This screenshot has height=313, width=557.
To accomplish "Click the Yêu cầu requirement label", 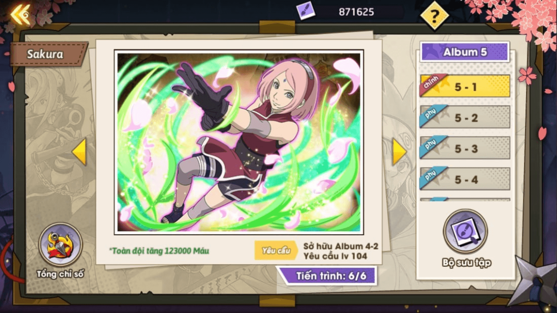I will [276, 250].
